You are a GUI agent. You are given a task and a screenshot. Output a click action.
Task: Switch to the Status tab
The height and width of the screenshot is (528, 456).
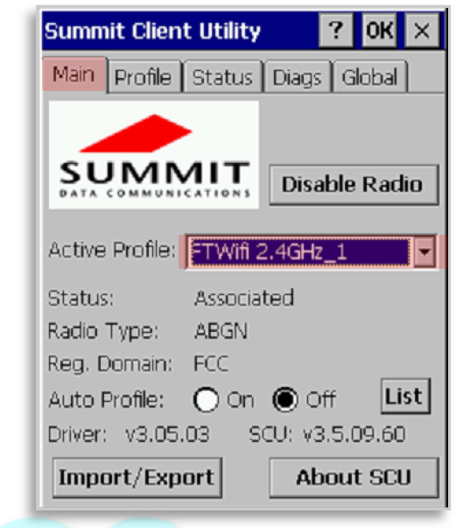222,76
